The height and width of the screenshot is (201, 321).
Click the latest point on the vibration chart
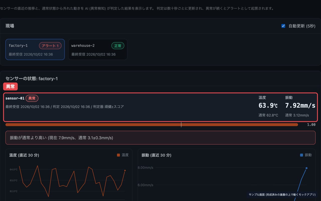pos(306,168)
